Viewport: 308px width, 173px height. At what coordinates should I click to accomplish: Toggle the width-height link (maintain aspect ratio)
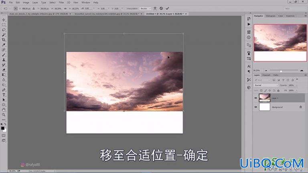(65, 9)
